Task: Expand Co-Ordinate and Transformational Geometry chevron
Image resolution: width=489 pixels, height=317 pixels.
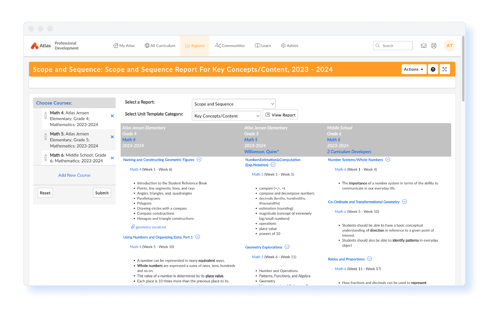Action: tap(404, 202)
